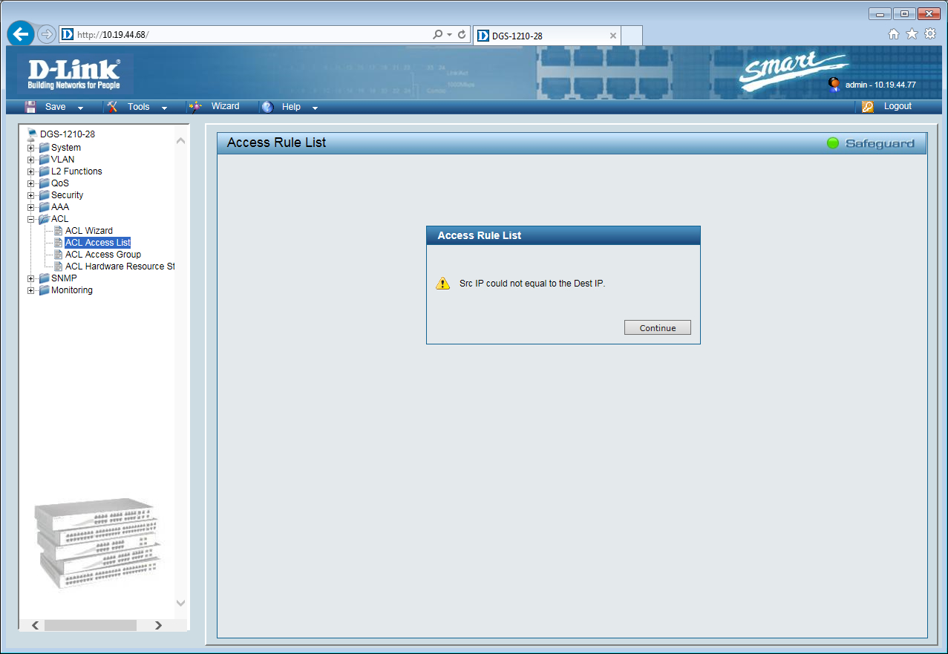Click the Help question mark icon
Viewport: 948px width, 654px height.
[x=268, y=107]
